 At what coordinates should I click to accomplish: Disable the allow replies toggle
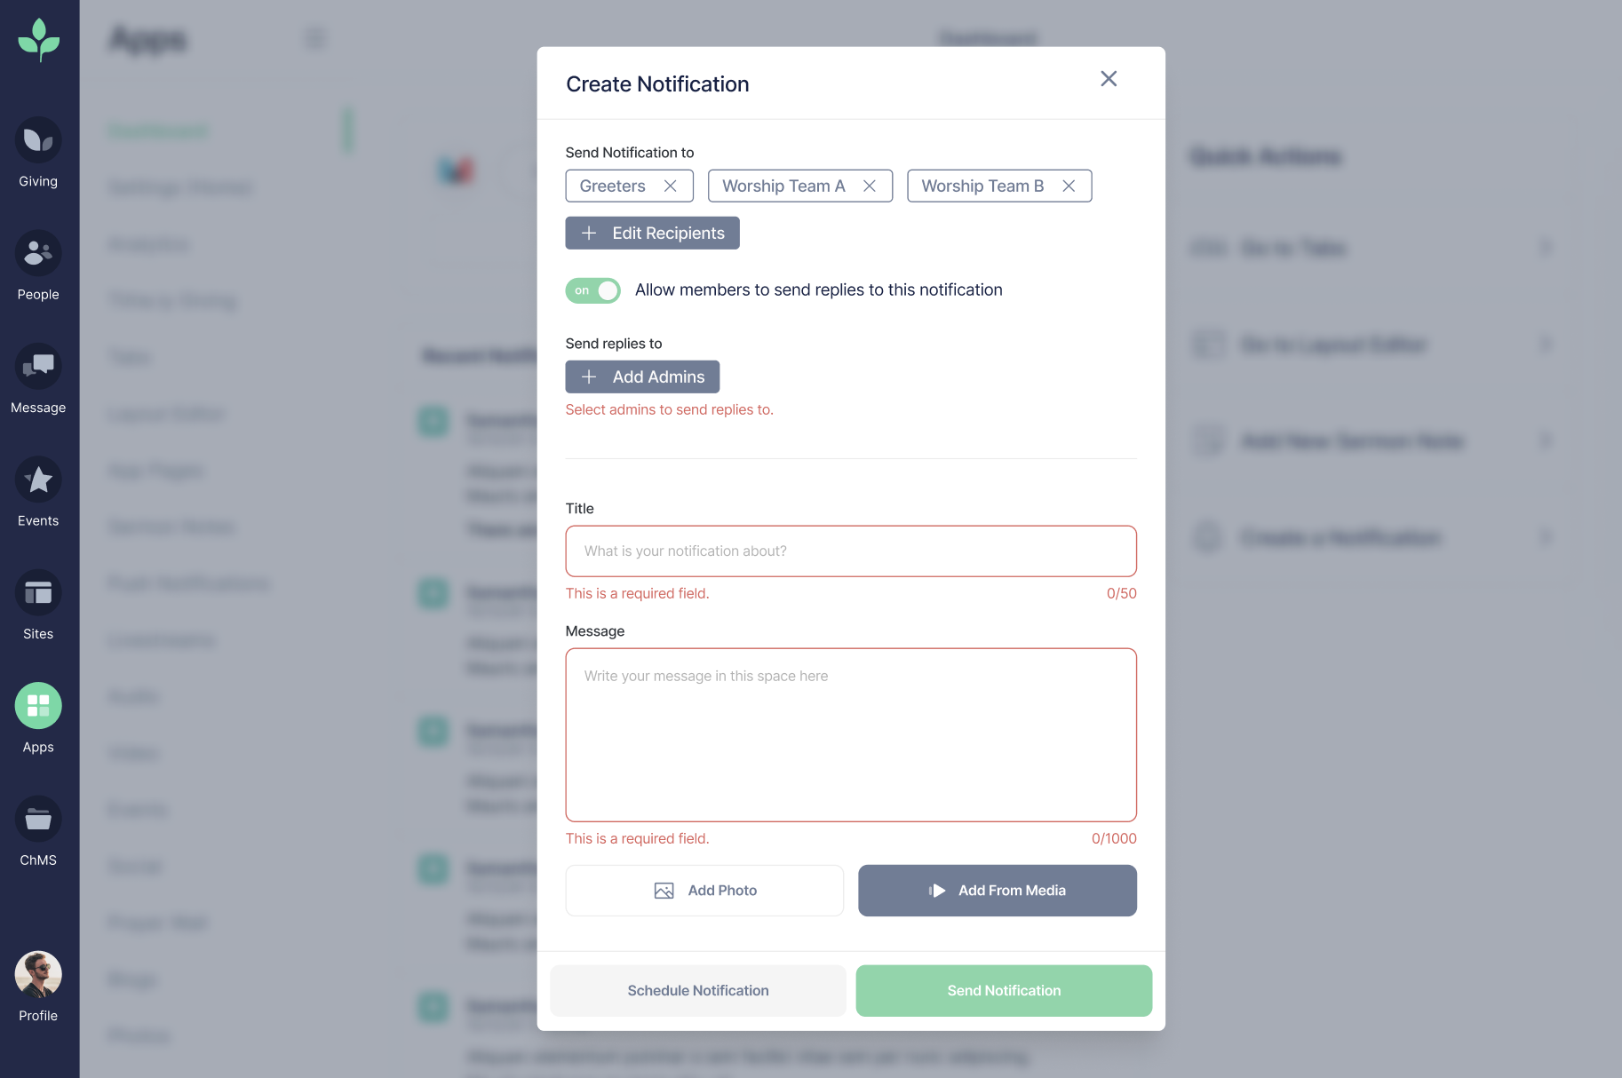pyautogui.click(x=592, y=290)
